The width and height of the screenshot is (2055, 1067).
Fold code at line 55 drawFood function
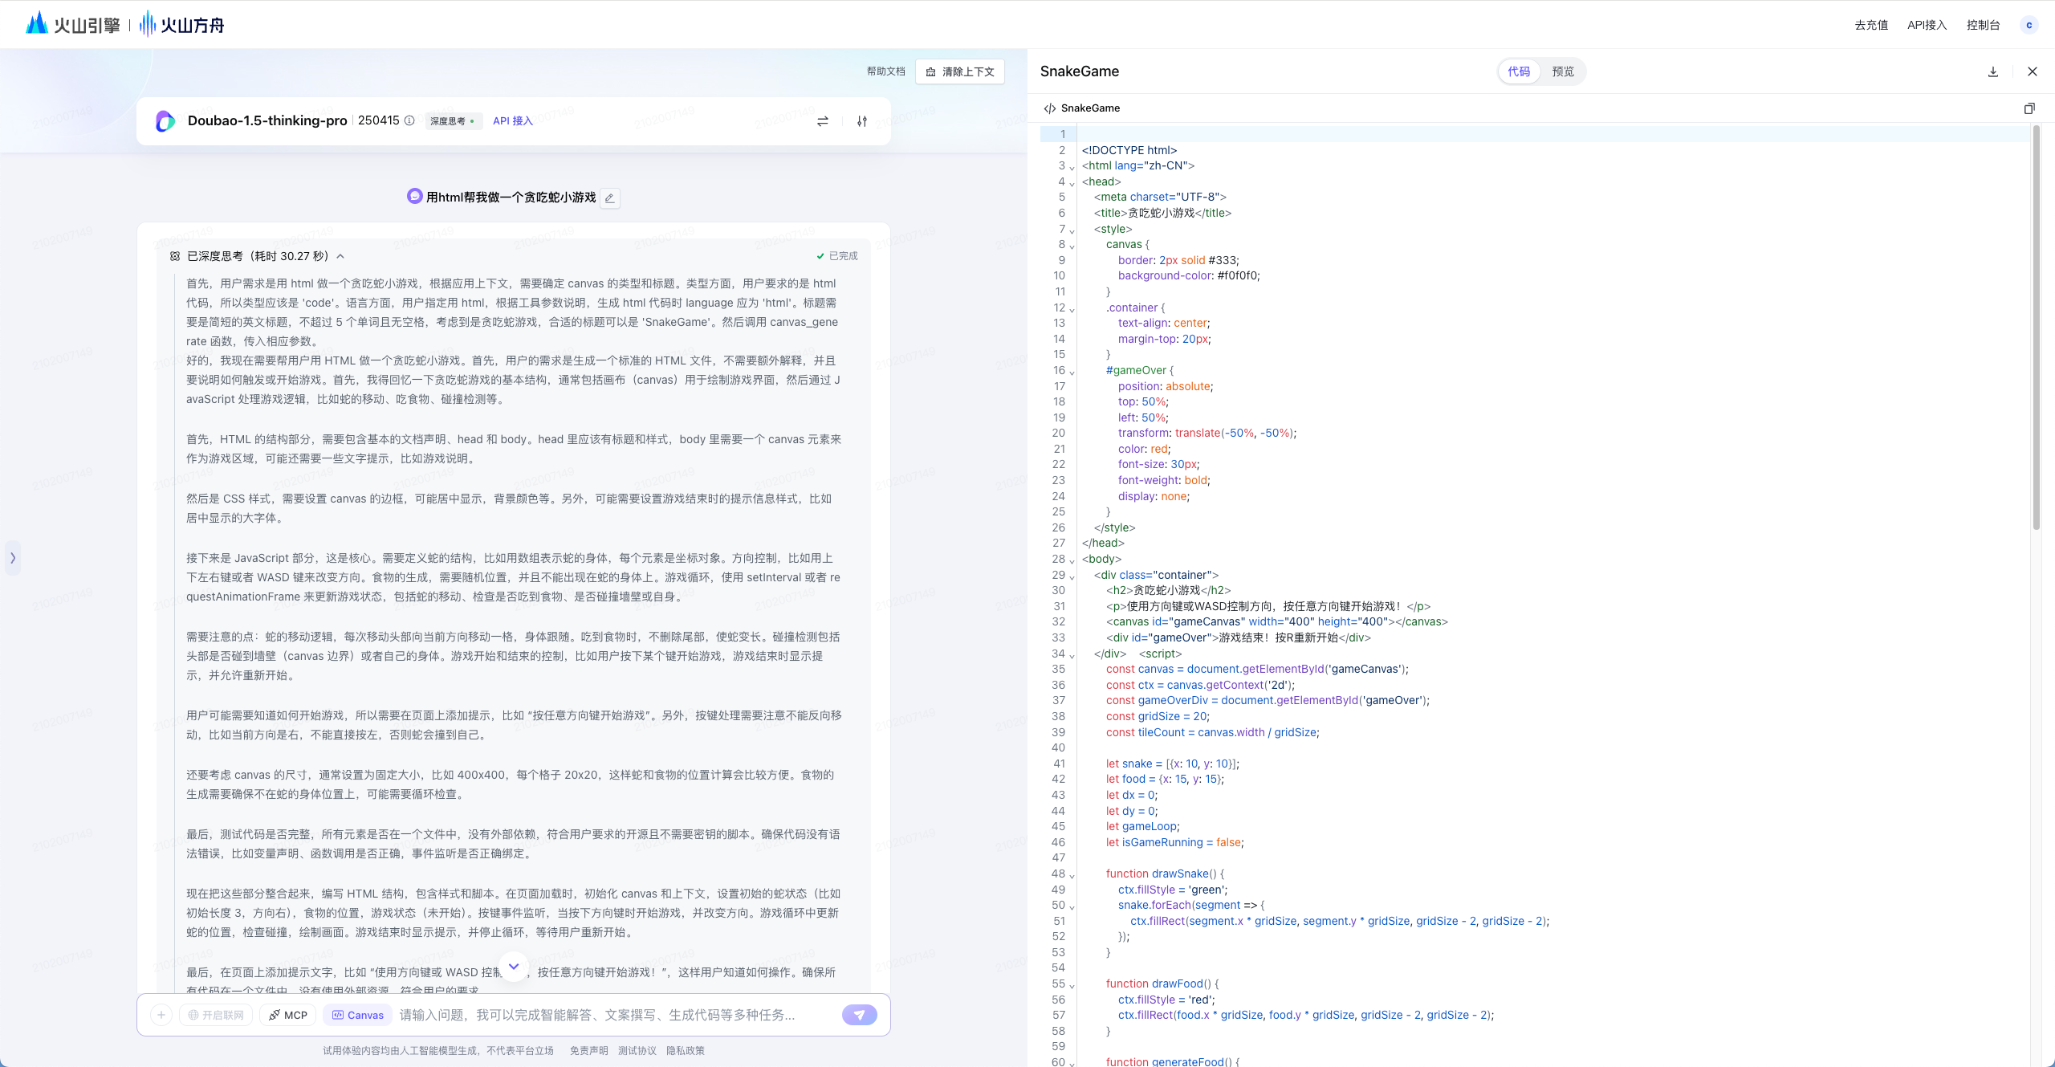pos(1072,985)
